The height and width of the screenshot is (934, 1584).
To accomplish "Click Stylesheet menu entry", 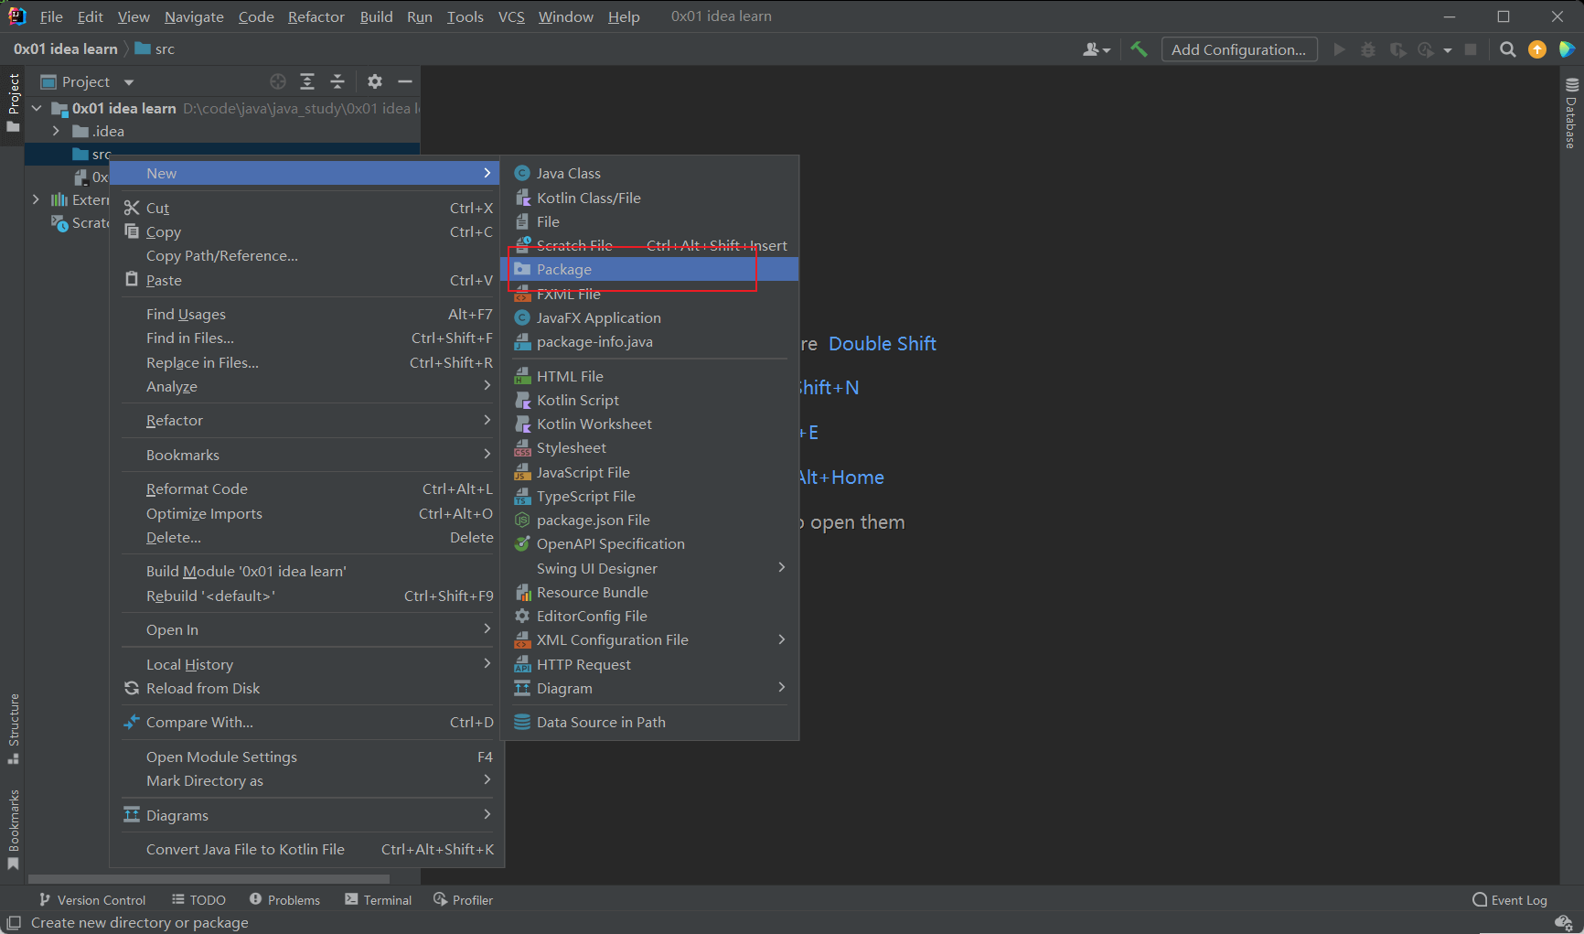I will click(649, 447).
